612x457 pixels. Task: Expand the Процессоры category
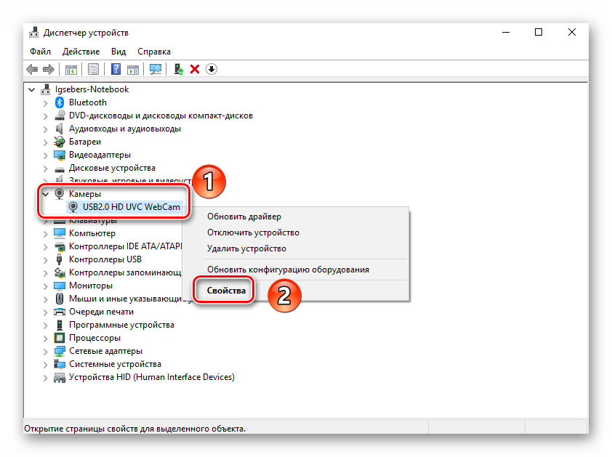pos(46,338)
